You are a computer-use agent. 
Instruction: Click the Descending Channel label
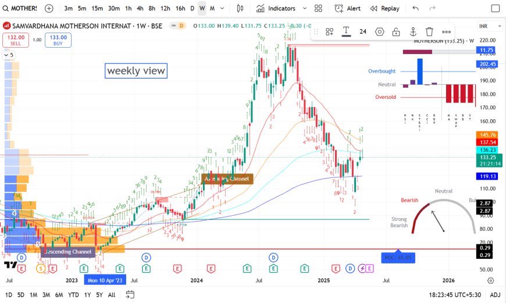(68, 252)
